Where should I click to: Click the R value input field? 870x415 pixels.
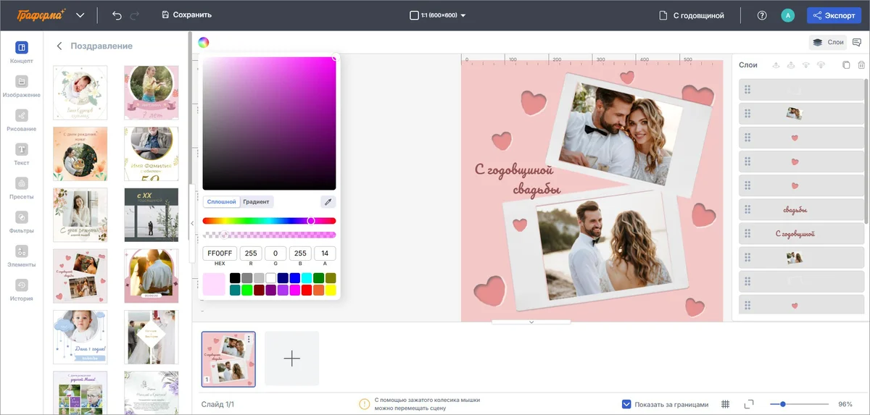(251, 253)
